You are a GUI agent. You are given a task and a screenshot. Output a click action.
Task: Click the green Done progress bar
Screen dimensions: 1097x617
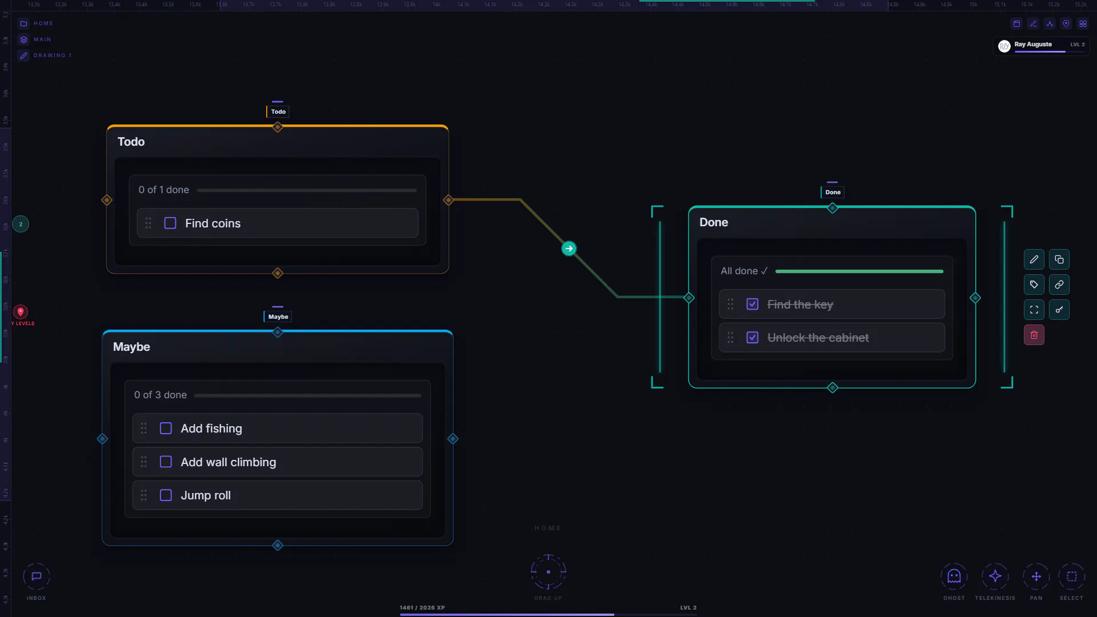point(859,271)
